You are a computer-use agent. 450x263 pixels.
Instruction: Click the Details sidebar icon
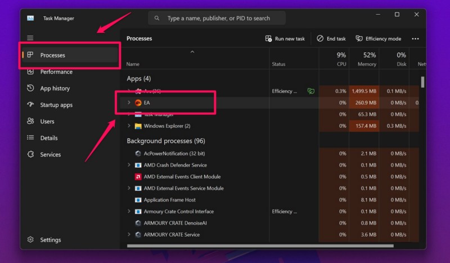tap(30, 138)
